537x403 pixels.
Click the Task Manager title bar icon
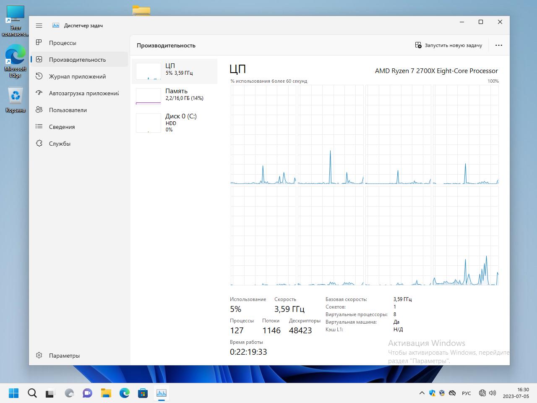tap(56, 26)
